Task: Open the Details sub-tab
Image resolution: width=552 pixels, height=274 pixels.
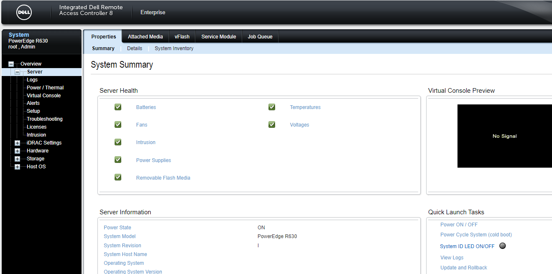Action: pos(135,48)
